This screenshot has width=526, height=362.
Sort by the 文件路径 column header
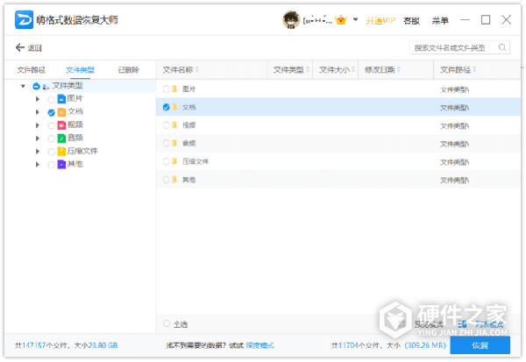coord(477,70)
